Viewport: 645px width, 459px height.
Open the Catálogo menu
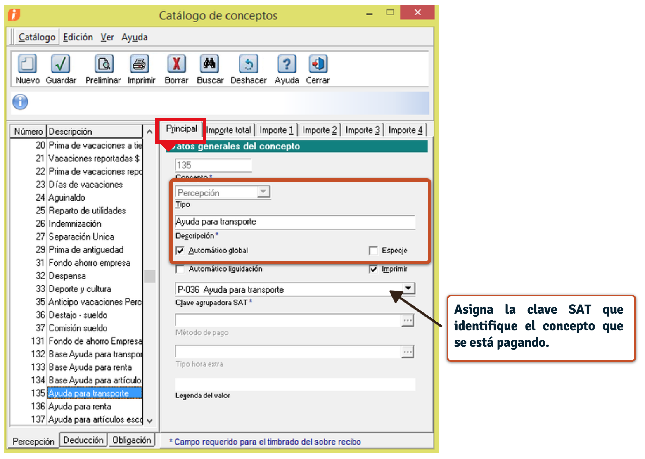(x=37, y=37)
